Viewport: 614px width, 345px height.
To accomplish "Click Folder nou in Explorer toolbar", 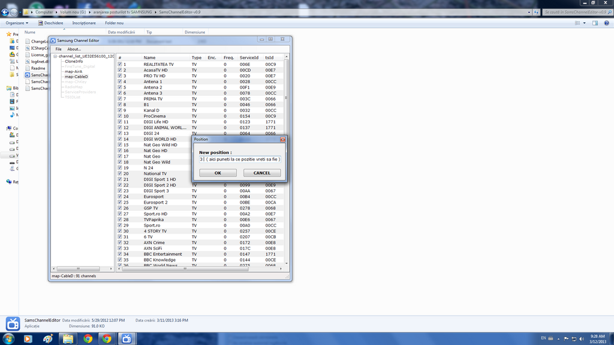I will (x=114, y=23).
